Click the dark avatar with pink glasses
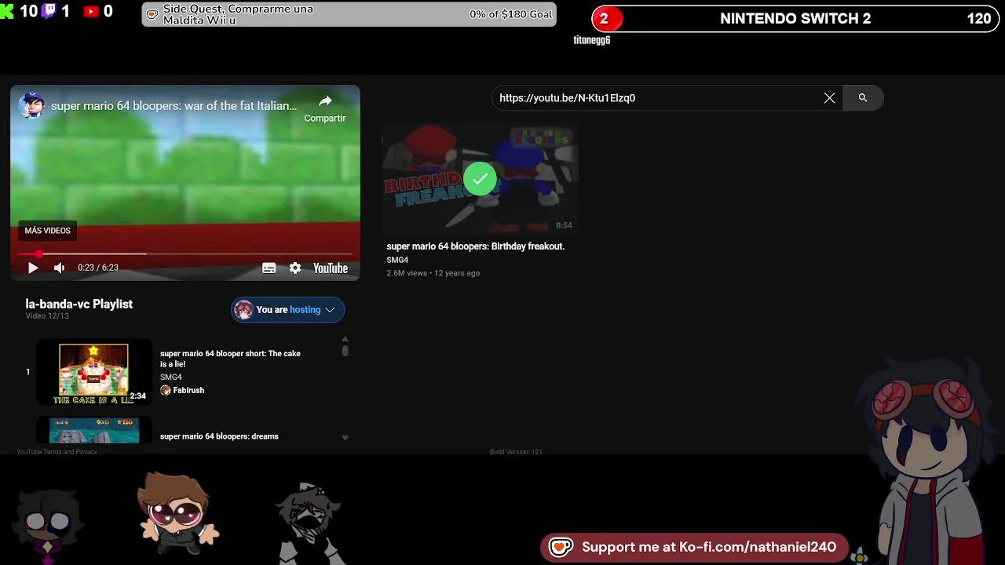 coord(49,523)
